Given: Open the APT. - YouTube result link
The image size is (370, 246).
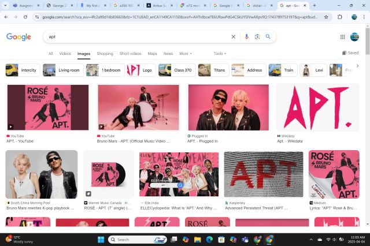Looking at the screenshot, I should (20, 141).
